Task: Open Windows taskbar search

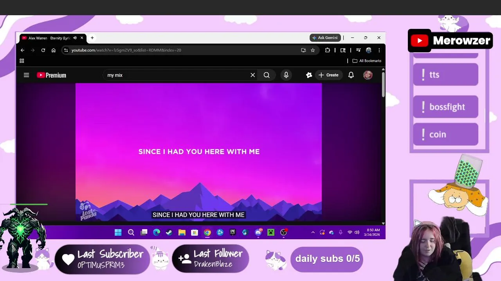Action: pyautogui.click(x=131, y=233)
